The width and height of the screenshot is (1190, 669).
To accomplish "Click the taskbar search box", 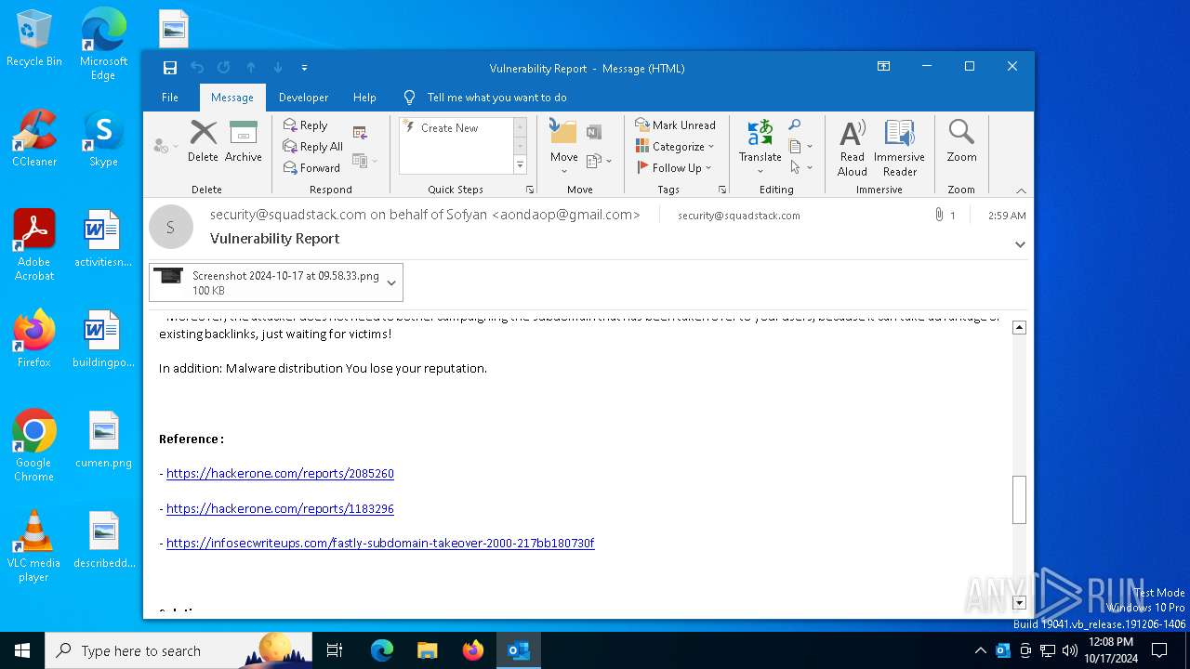I will point(178,650).
